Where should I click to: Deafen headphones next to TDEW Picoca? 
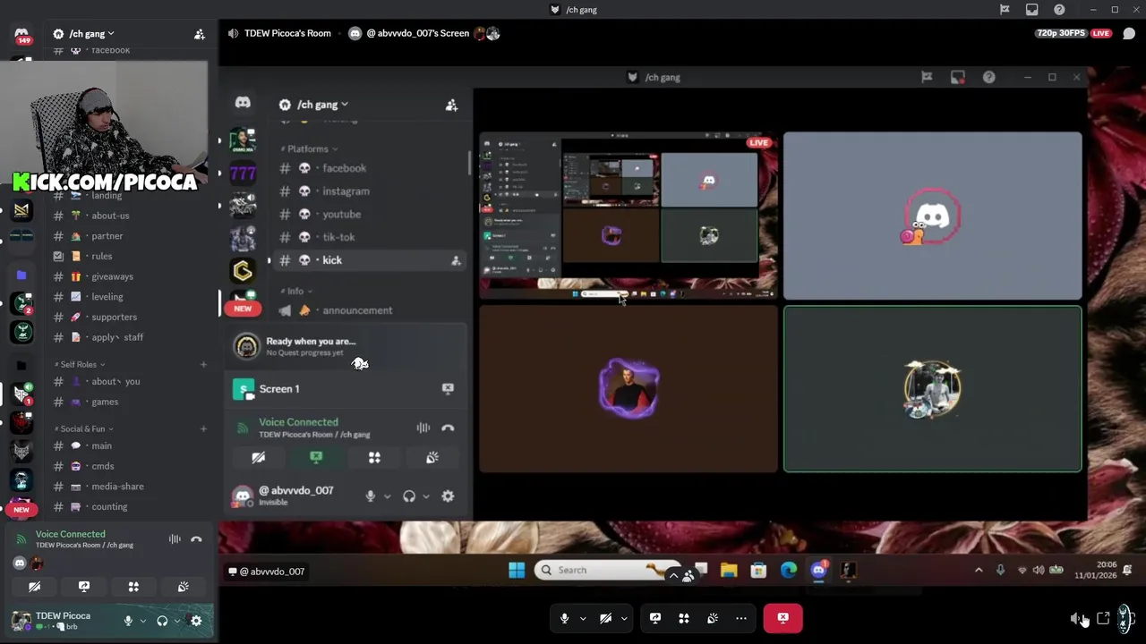click(162, 621)
